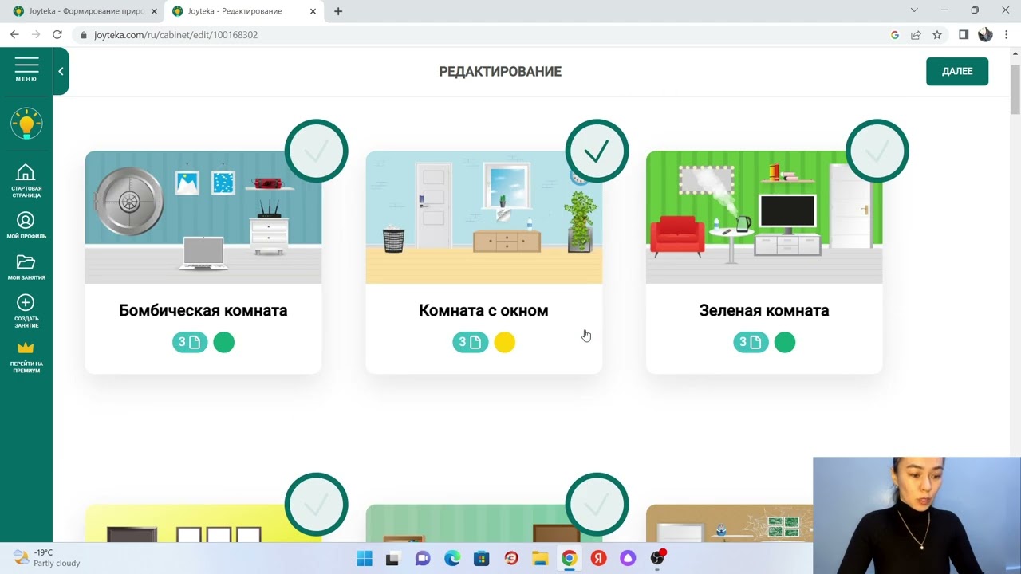
Task: Open a new browser tab
Action: [x=338, y=11]
